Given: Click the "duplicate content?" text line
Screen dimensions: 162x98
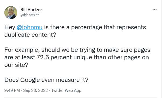Looking at the screenshot, I should point(30,35).
